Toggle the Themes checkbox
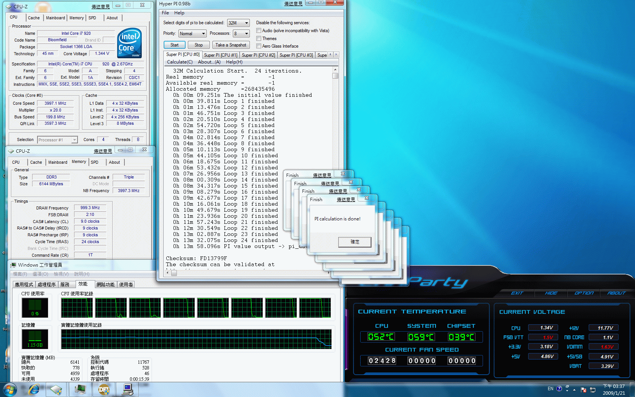The height and width of the screenshot is (397, 635). (259, 39)
